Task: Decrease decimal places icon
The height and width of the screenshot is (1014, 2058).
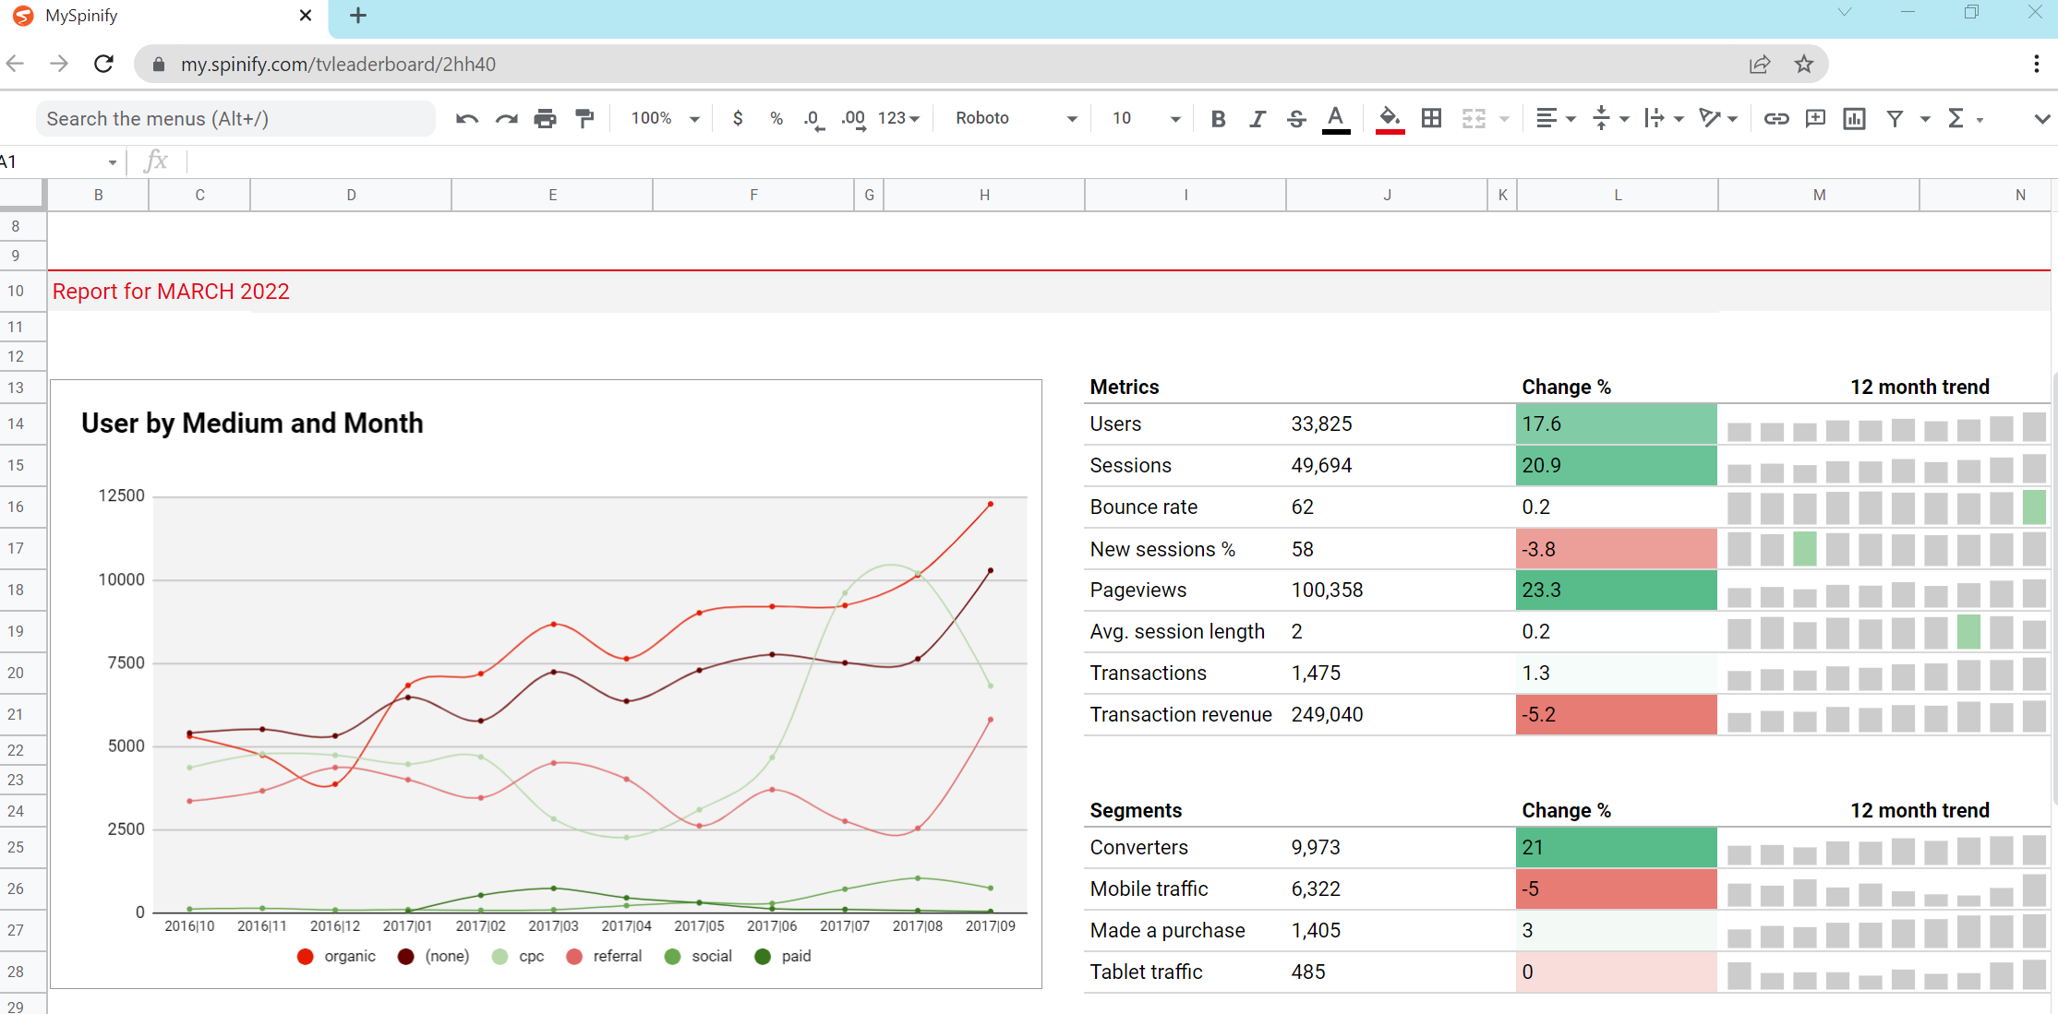Action: [x=813, y=119]
